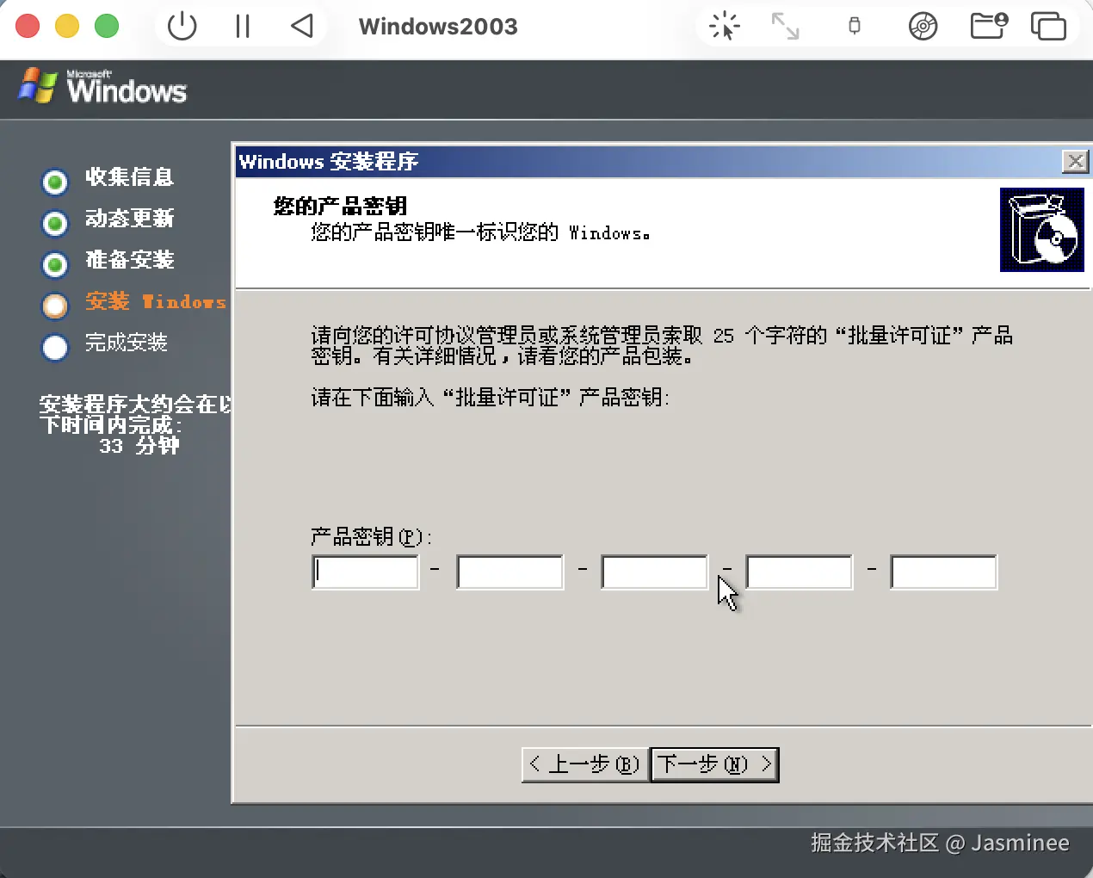Click the macOS red close button
This screenshot has width=1093, height=878.
(x=28, y=26)
